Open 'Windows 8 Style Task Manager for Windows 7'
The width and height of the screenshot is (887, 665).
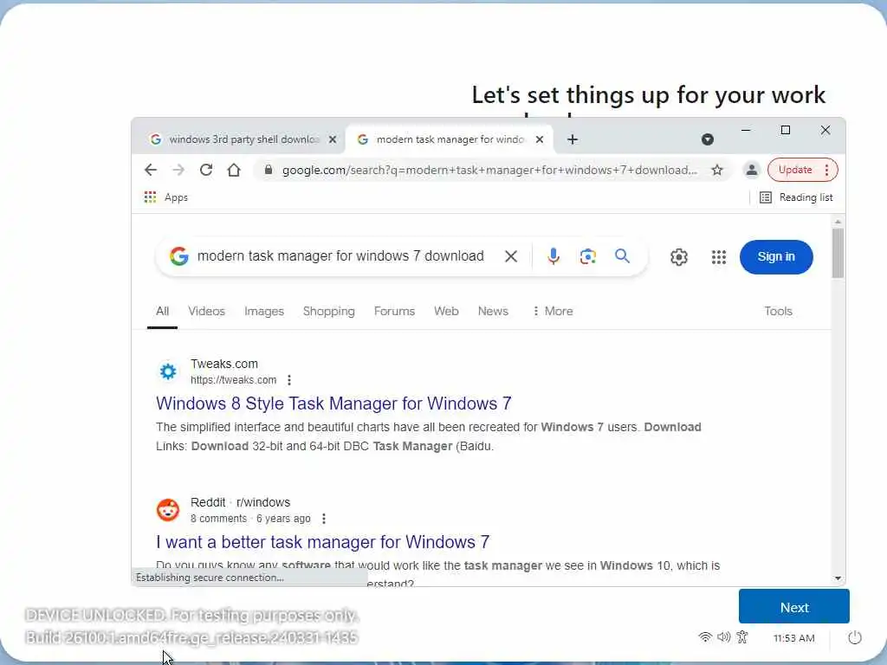click(x=333, y=404)
